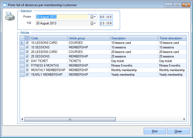Image resolution: width=193 pixels, height=138 pixels.
Task: Click the From time field 00:00
Action: 106,17
